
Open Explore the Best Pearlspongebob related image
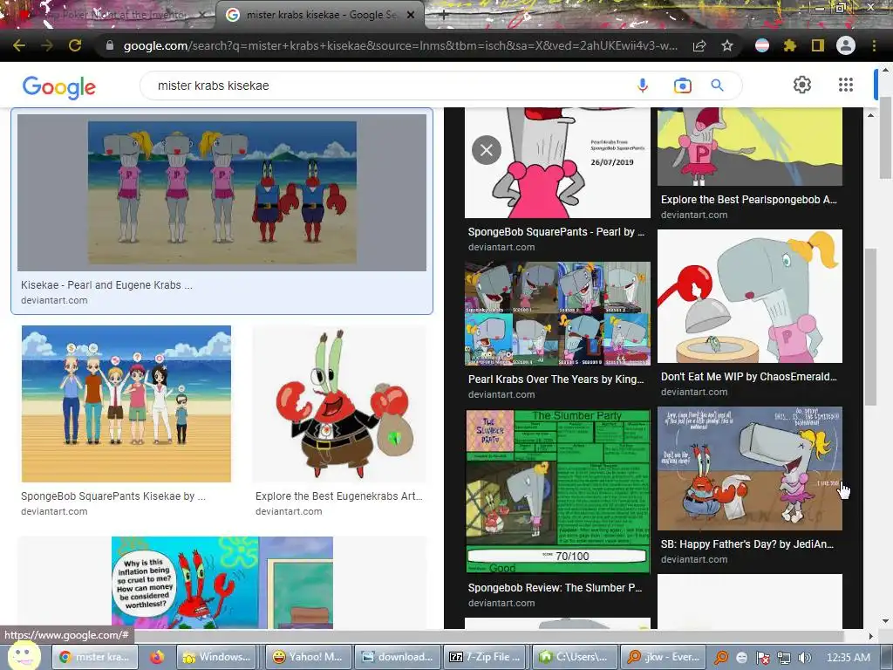click(x=750, y=147)
